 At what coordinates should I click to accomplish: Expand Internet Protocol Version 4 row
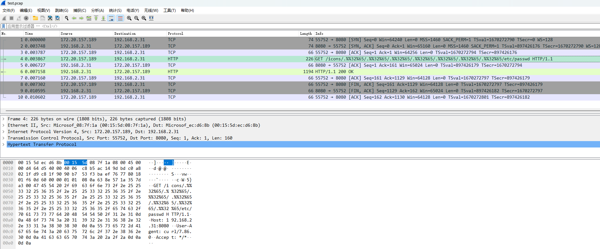[4, 132]
